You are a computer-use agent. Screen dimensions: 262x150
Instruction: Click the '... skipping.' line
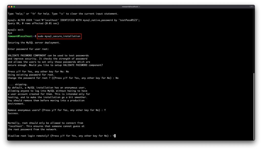click(18, 84)
